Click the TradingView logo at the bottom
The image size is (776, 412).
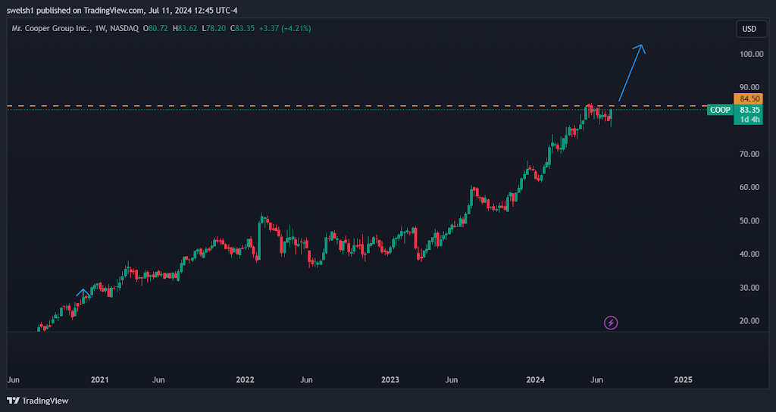coord(38,401)
